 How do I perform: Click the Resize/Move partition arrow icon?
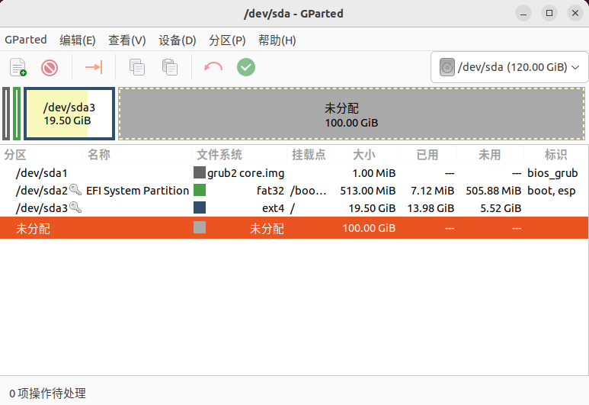[x=94, y=67]
